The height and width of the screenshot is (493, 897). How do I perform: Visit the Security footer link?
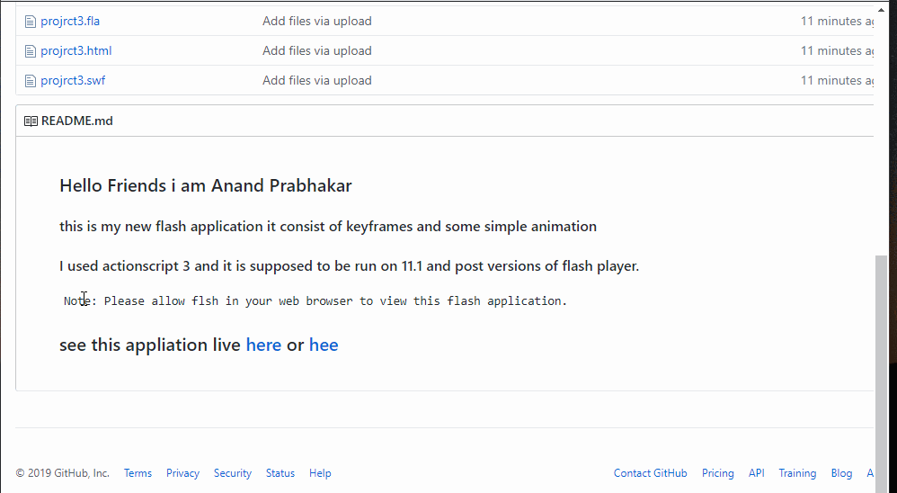[232, 473]
